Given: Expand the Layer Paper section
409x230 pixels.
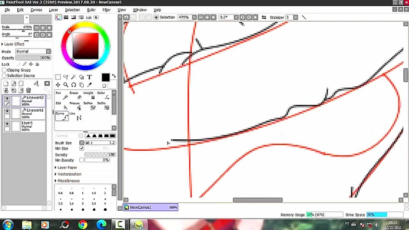Looking at the screenshot, I should pyautogui.click(x=66, y=167).
